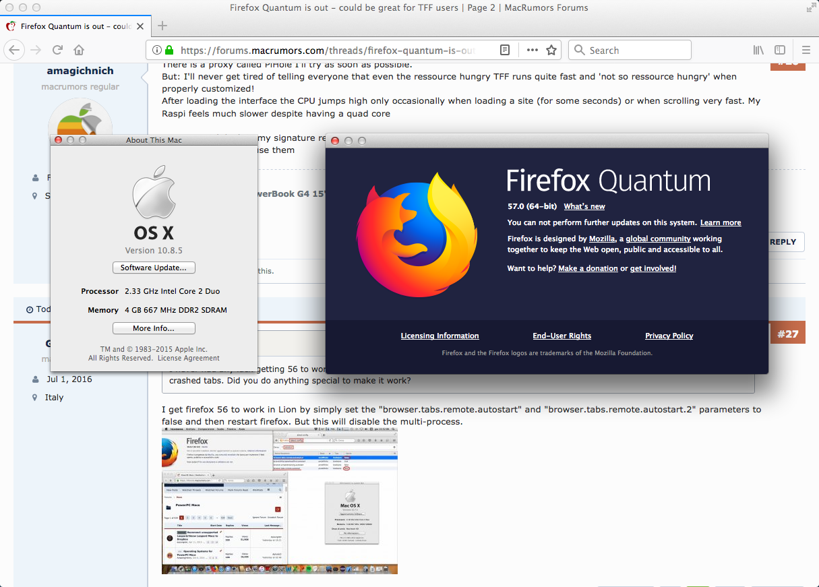Click the 2.33 GHz Intel Core 2 Duo text

tap(172, 291)
